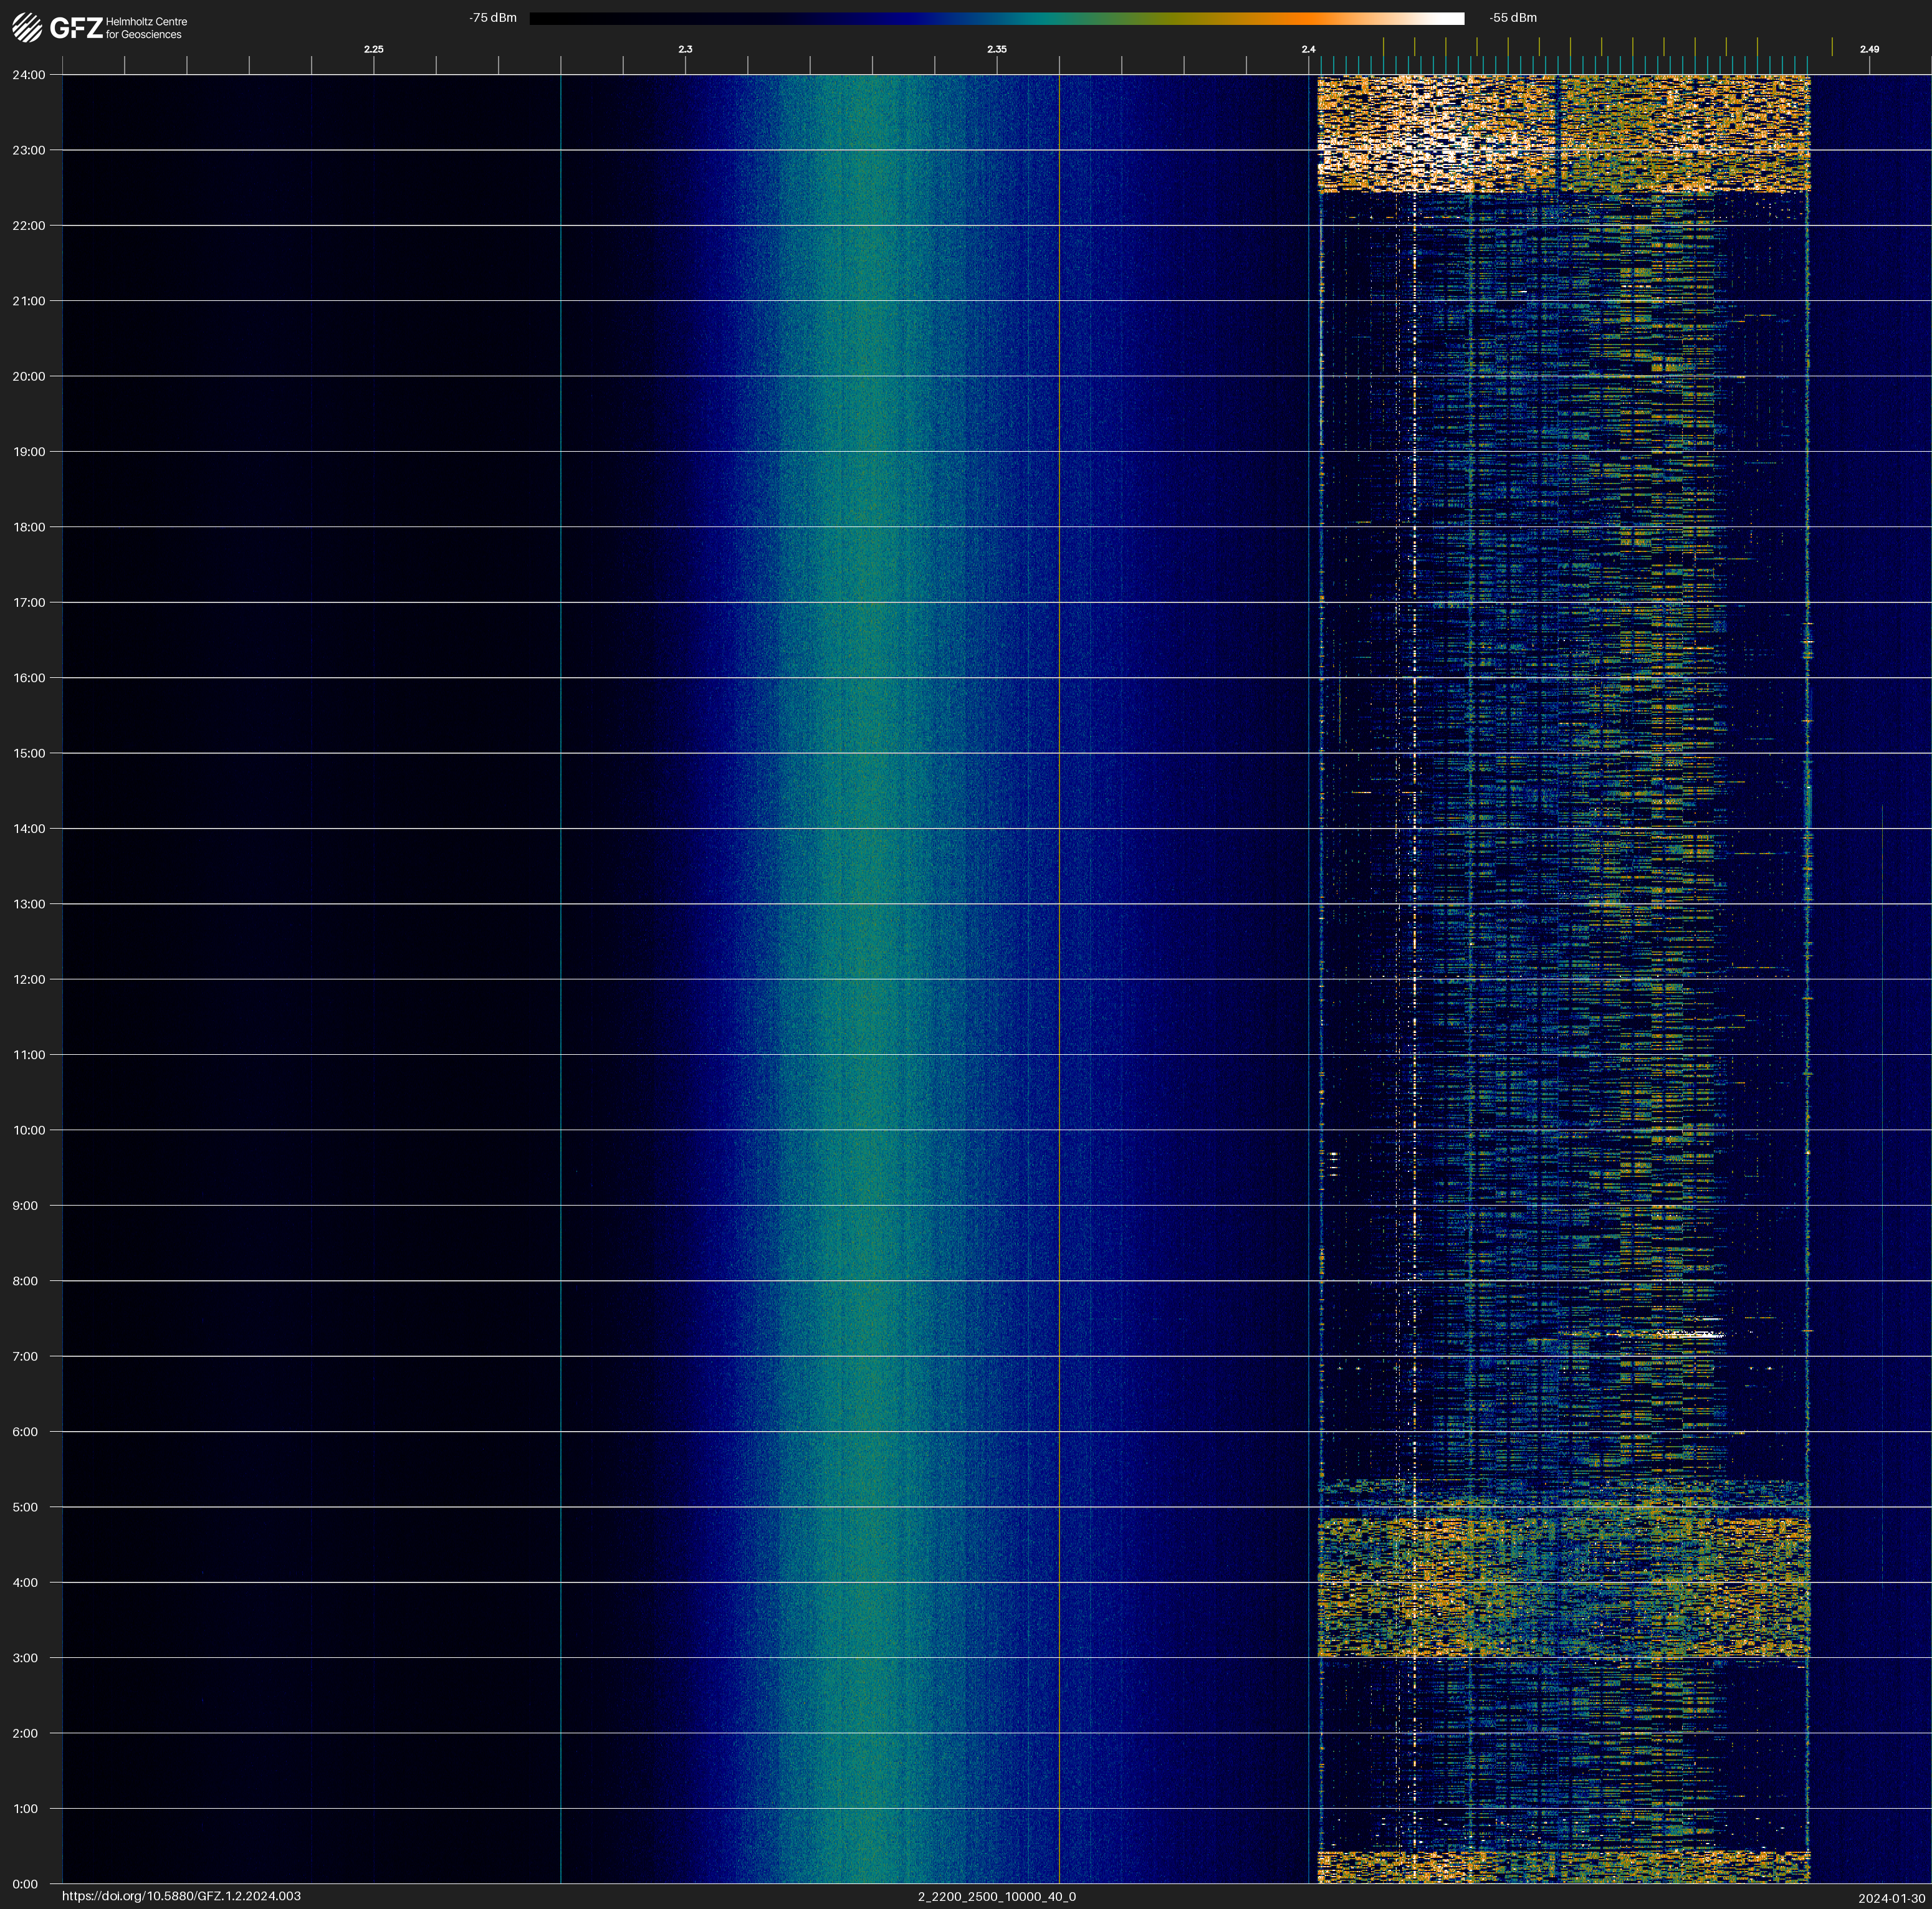The height and width of the screenshot is (1909, 1932).
Task: Click the 2.4 frequency axis label
Action: [x=1308, y=49]
